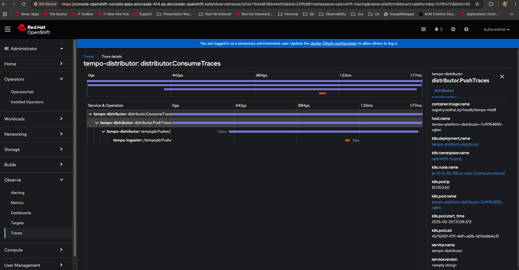Click the plus import icon

[453, 29]
